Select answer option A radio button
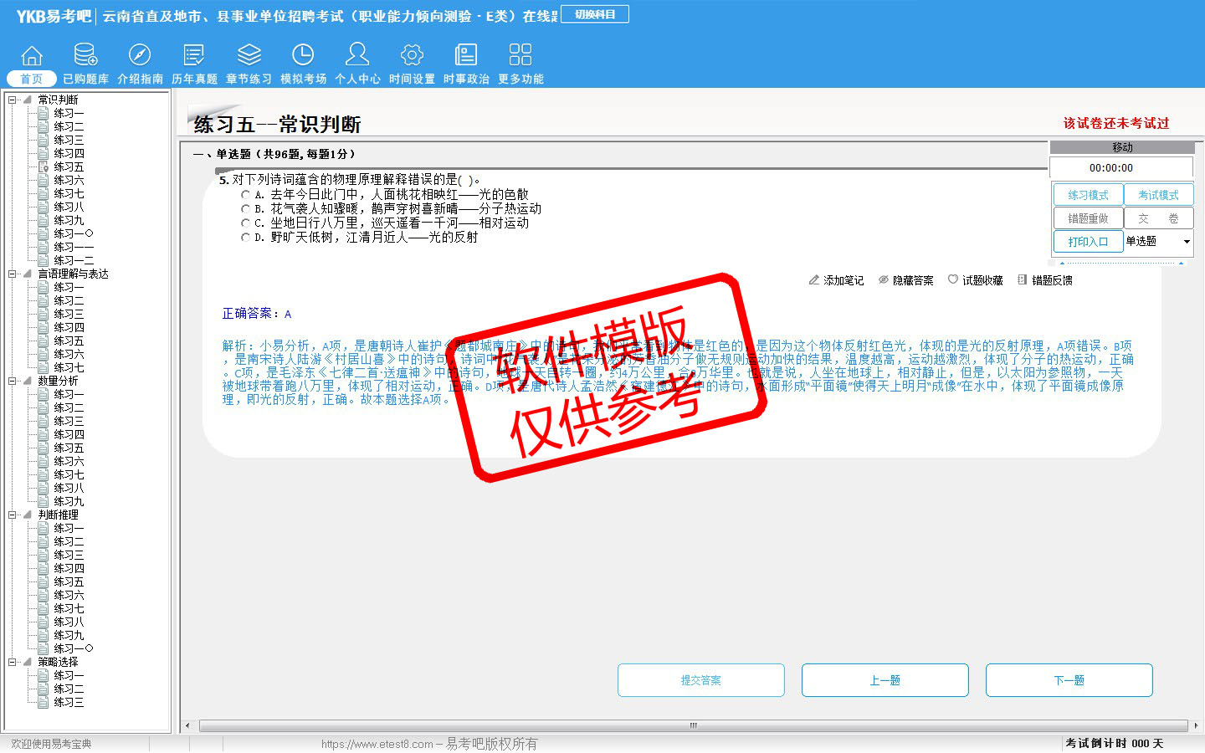This screenshot has height=753, width=1205. 246,195
